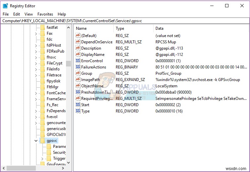Expand the FDResPub key
This screenshot has width=250, height=172.
pyautogui.click(x=36, y=52)
